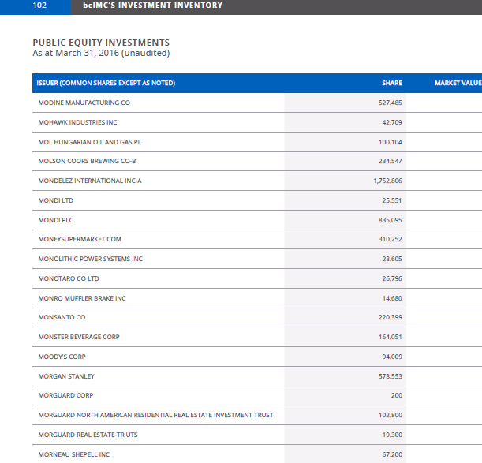The height and width of the screenshot is (463, 482).
Task: Select MONDI LTD issuer name
Action: [56, 200]
